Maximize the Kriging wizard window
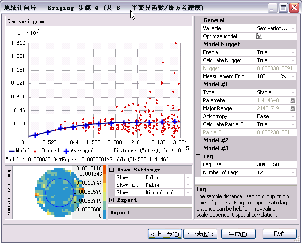 283,8
